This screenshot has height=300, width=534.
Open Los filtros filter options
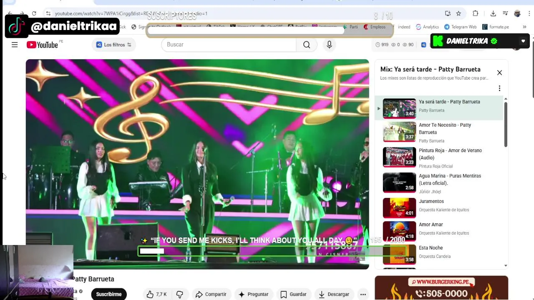coord(113,45)
